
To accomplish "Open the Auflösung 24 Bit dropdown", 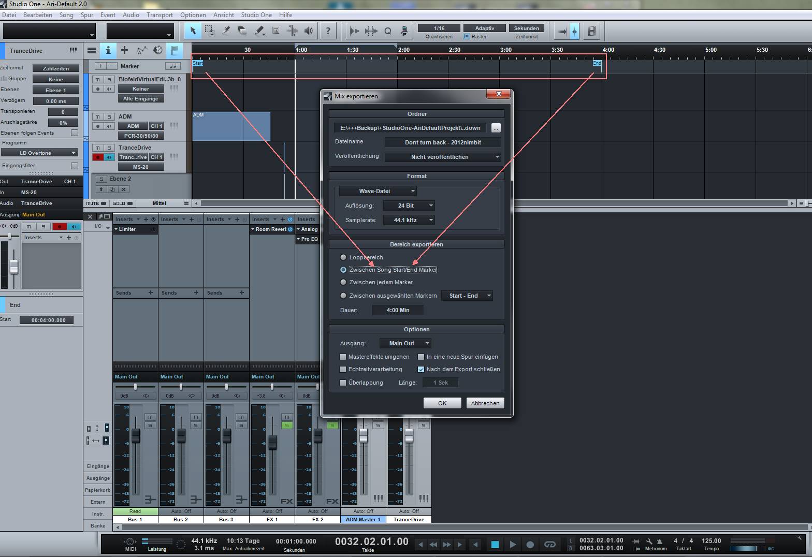I will 409,206.
